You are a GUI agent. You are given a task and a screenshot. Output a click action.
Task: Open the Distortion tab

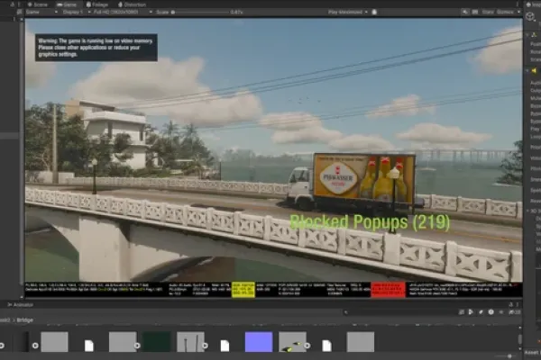132,4
